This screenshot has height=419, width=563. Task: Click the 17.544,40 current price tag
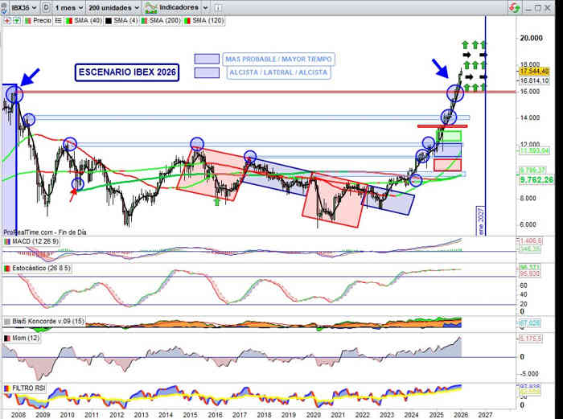tap(534, 71)
